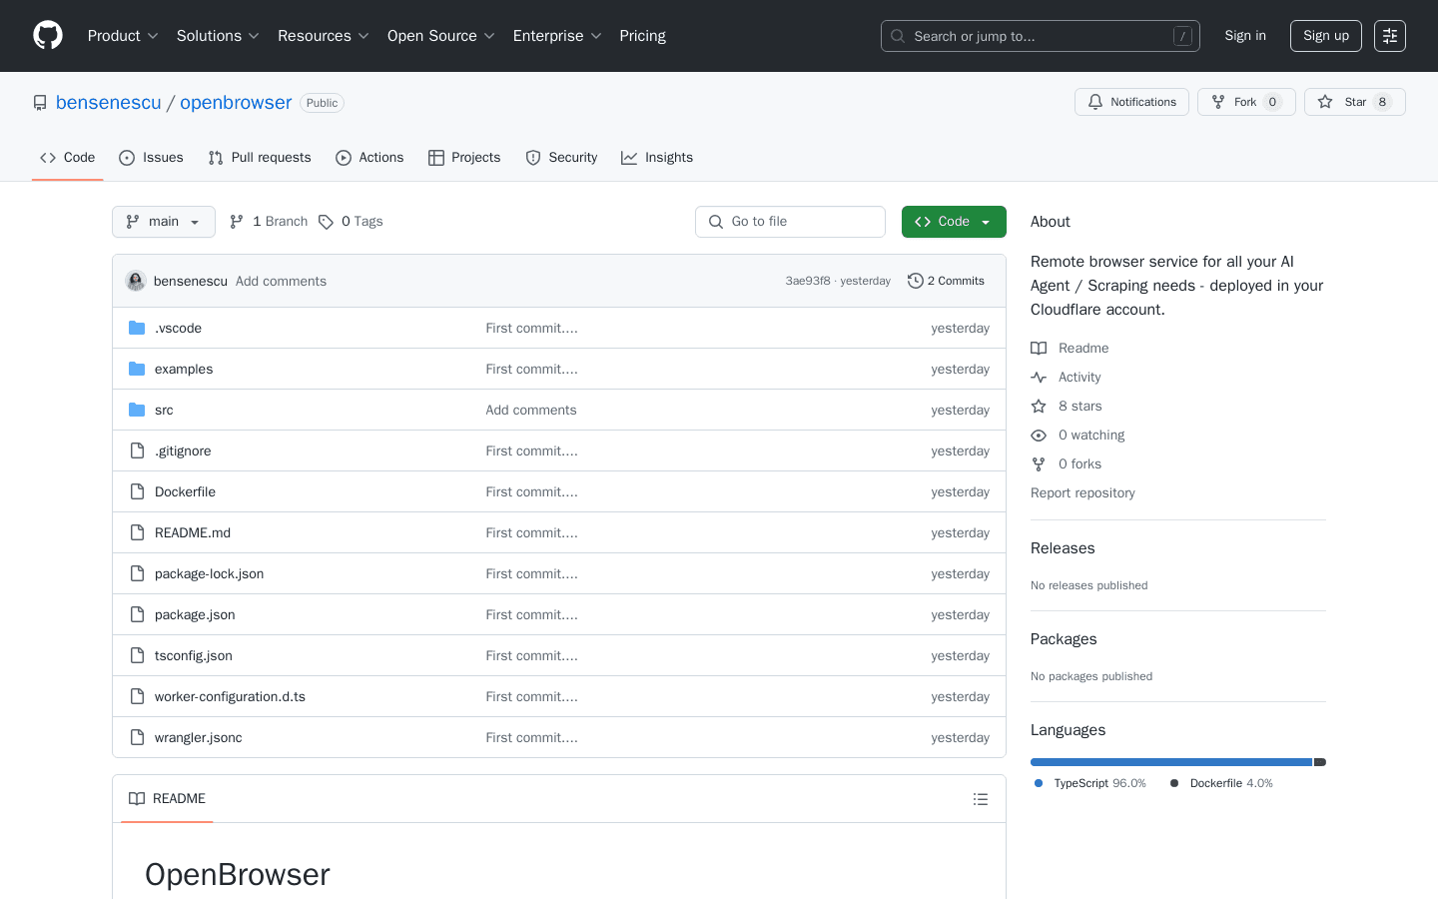1438x899 pixels.
Task: Click the star icon in Star button
Action: coord(1325,102)
